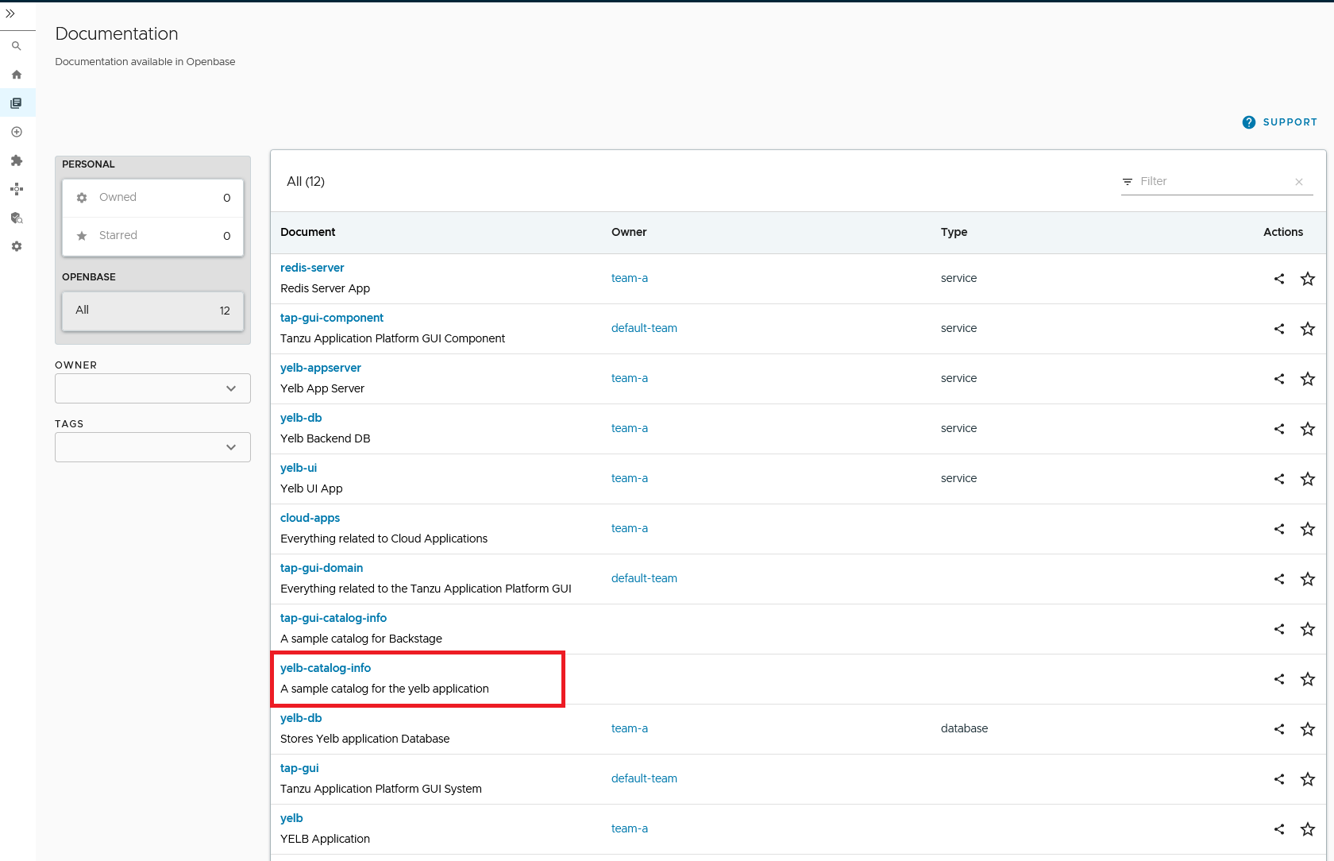Viewport: 1334px width, 861px height.
Task: Open the yelb-catalog-info document
Action: (326, 668)
